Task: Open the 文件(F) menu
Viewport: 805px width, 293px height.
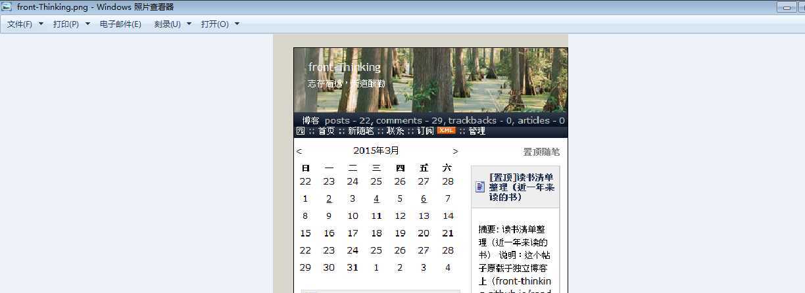Action: [20, 24]
